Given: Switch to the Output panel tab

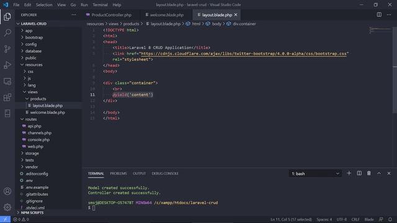Looking at the screenshot, I should coord(139,173).
